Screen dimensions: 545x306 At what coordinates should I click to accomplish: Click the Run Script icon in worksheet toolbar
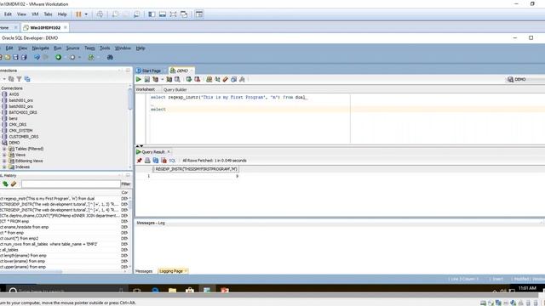pyautogui.click(x=147, y=79)
